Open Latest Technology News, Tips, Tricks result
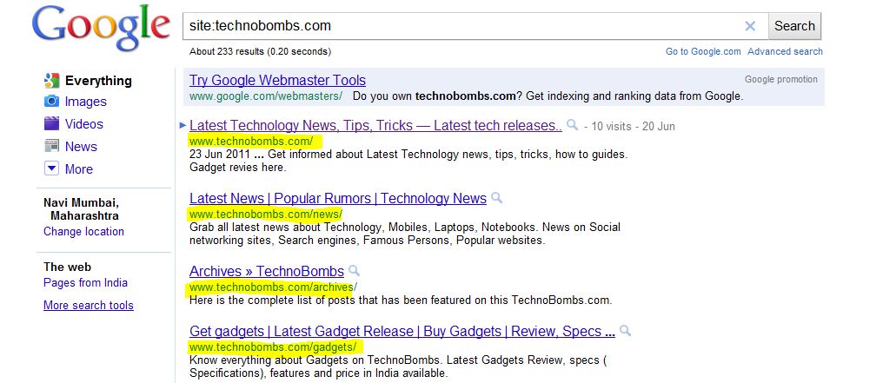This screenshot has height=383, width=883. [375, 125]
